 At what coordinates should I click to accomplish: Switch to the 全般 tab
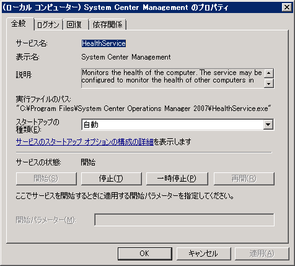(x=20, y=24)
